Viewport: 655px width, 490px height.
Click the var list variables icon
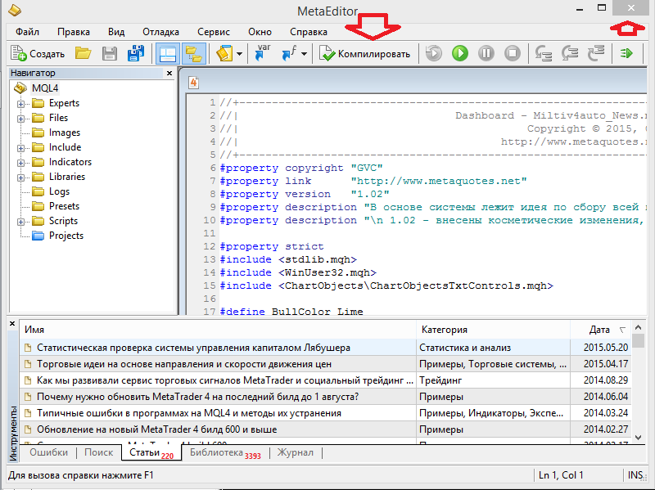pos(262,53)
